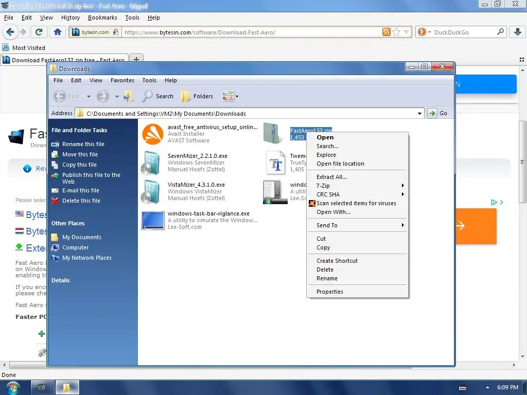Select the TrueType font file icon

click(x=276, y=163)
